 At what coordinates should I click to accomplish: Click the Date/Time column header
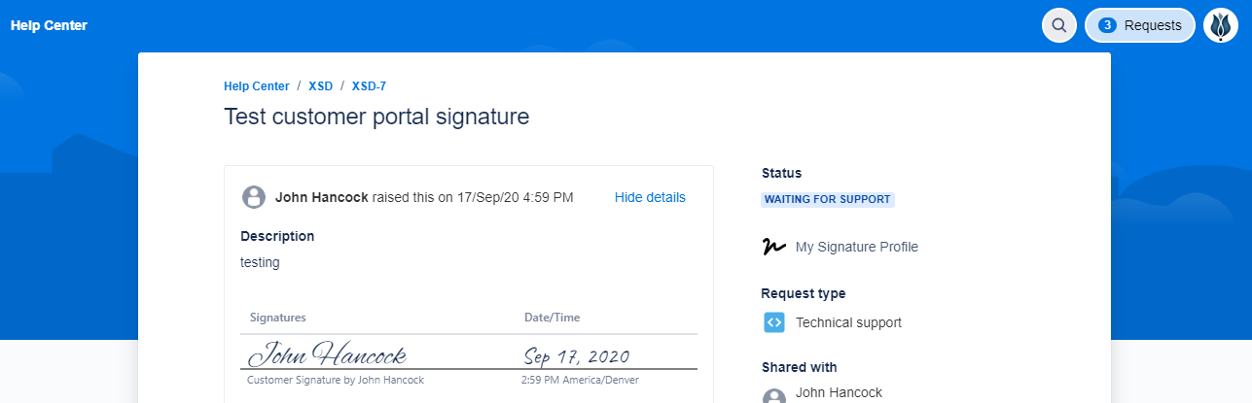tap(552, 318)
